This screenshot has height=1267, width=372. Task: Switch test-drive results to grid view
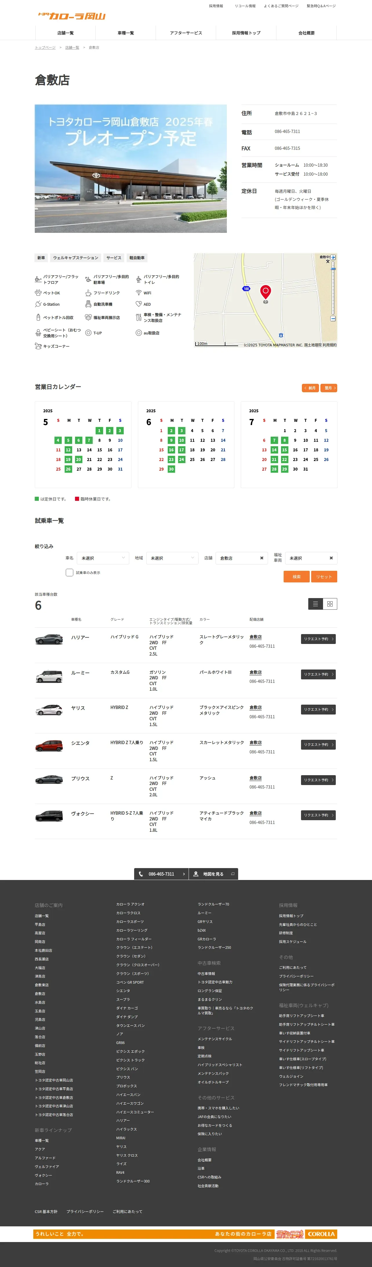click(330, 604)
